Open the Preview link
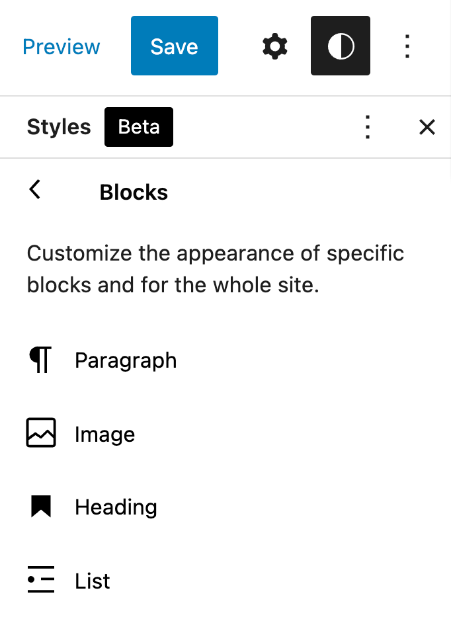 61,47
